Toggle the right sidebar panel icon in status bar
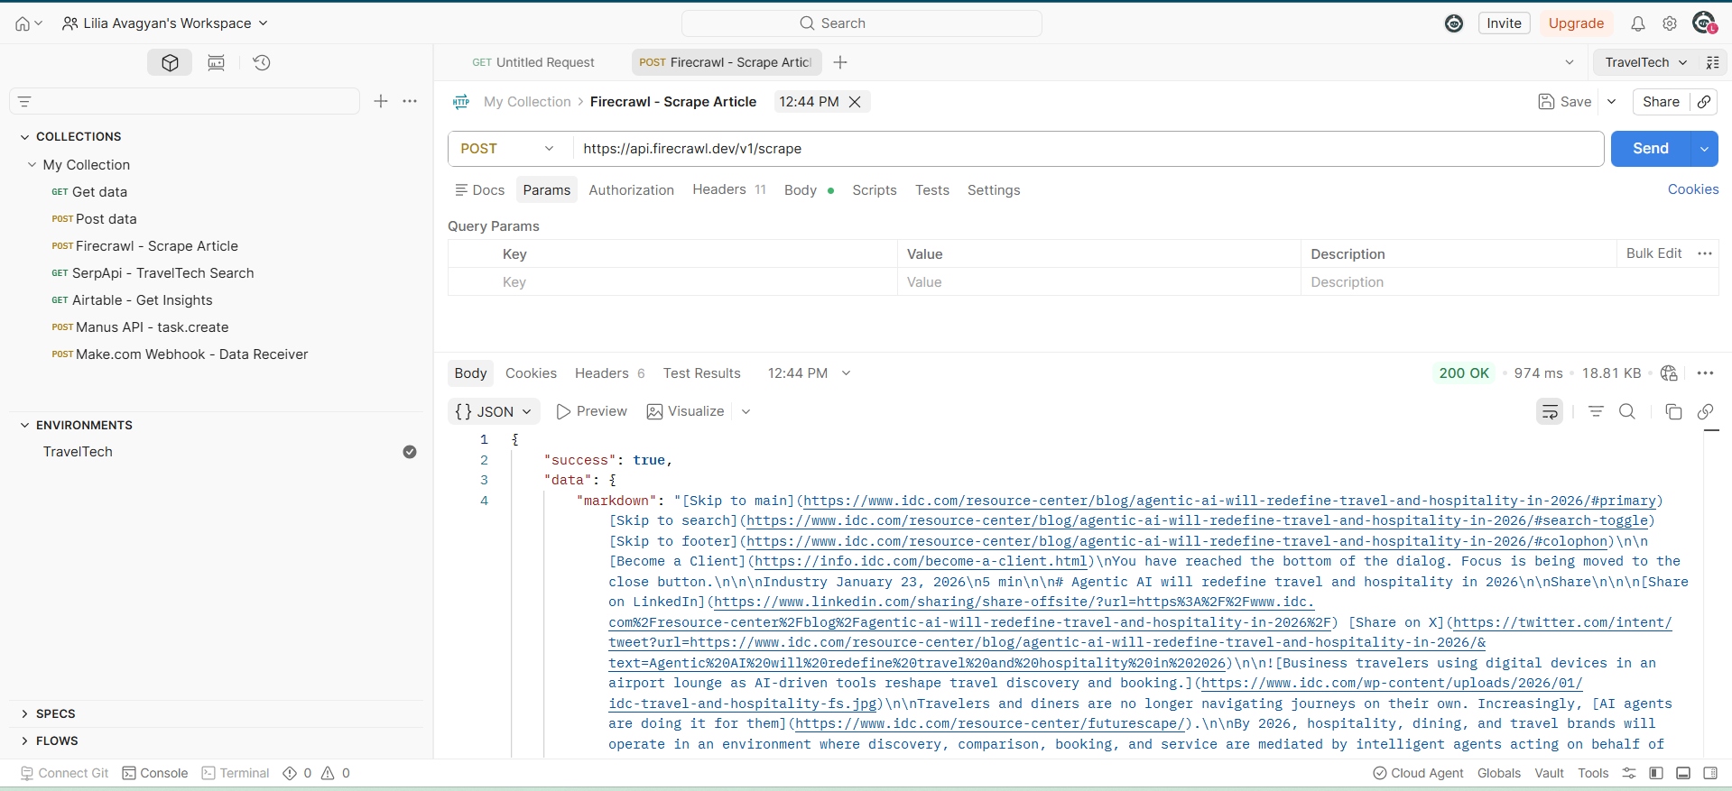The width and height of the screenshot is (1732, 791). tap(1710, 773)
